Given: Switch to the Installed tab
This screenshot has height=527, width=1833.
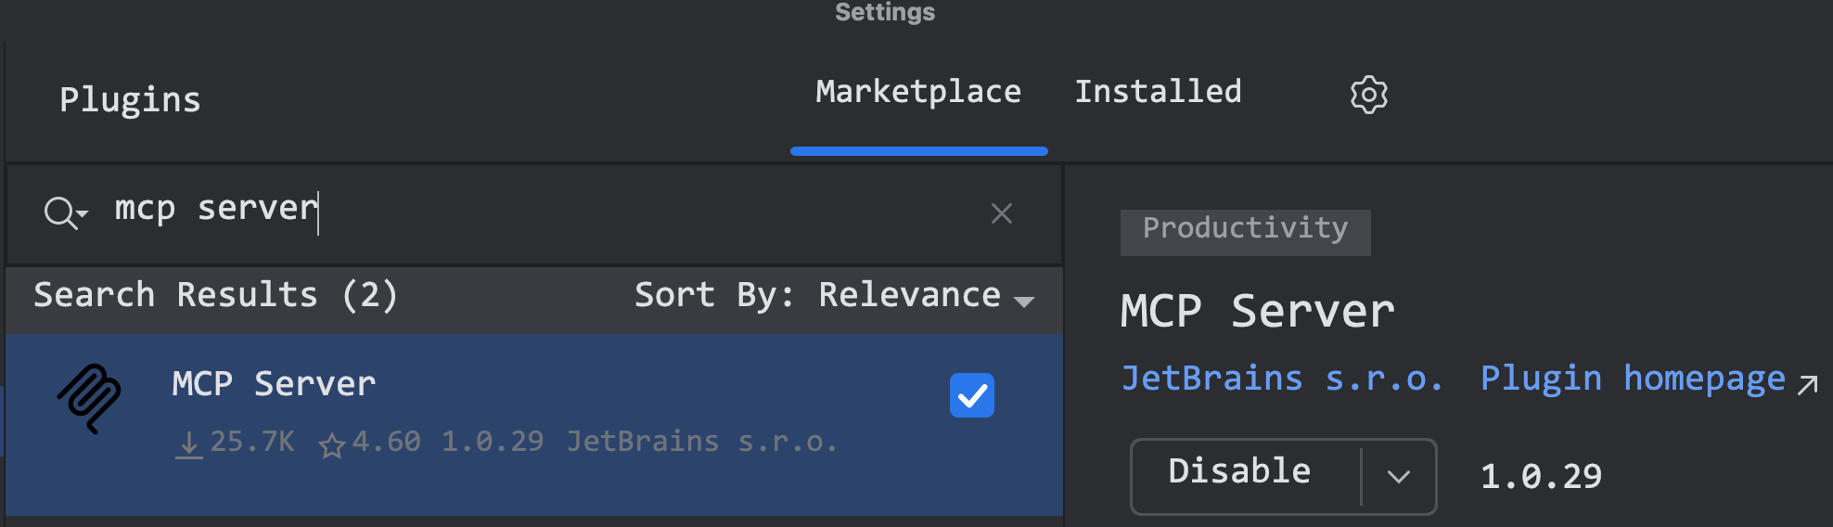Looking at the screenshot, I should coord(1158,92).
